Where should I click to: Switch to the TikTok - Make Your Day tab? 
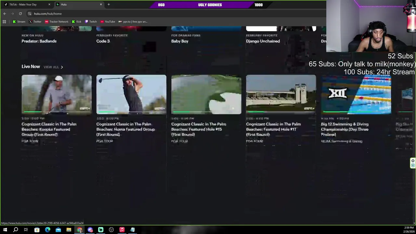[x=27, y=5]
